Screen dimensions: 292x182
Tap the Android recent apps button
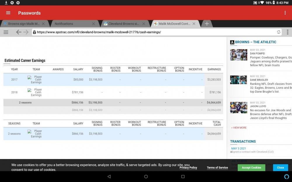(x=183, y=176)
